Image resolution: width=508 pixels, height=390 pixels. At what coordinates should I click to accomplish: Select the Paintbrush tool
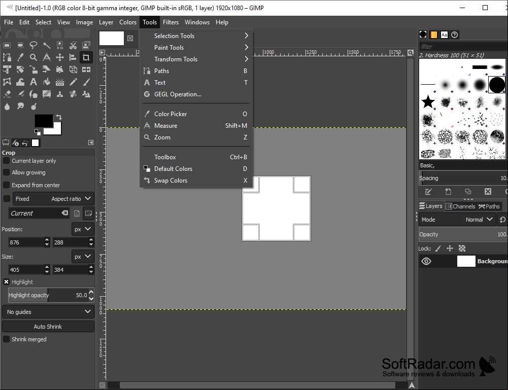[86, 82]
